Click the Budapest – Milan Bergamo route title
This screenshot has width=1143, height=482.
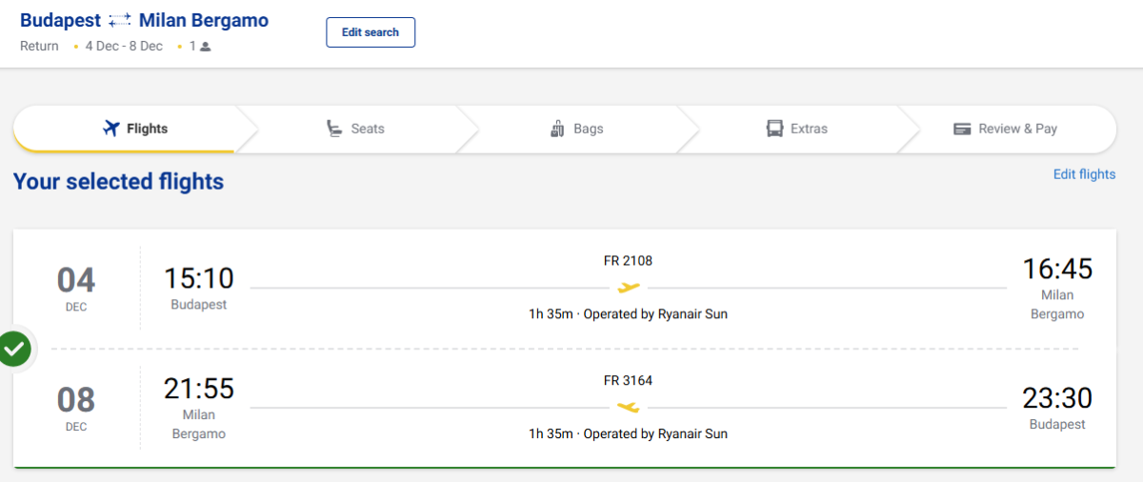tap(144, 20)
